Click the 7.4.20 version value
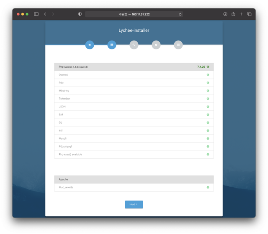This screenshot has width=268, height=234. pyautogui.click(x=201, y=67)
